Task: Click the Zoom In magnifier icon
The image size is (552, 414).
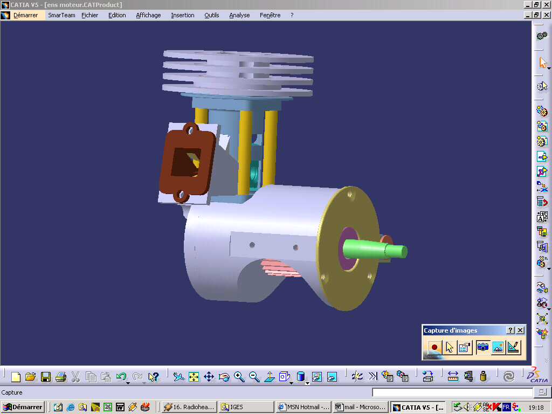Action: point(239,377)
